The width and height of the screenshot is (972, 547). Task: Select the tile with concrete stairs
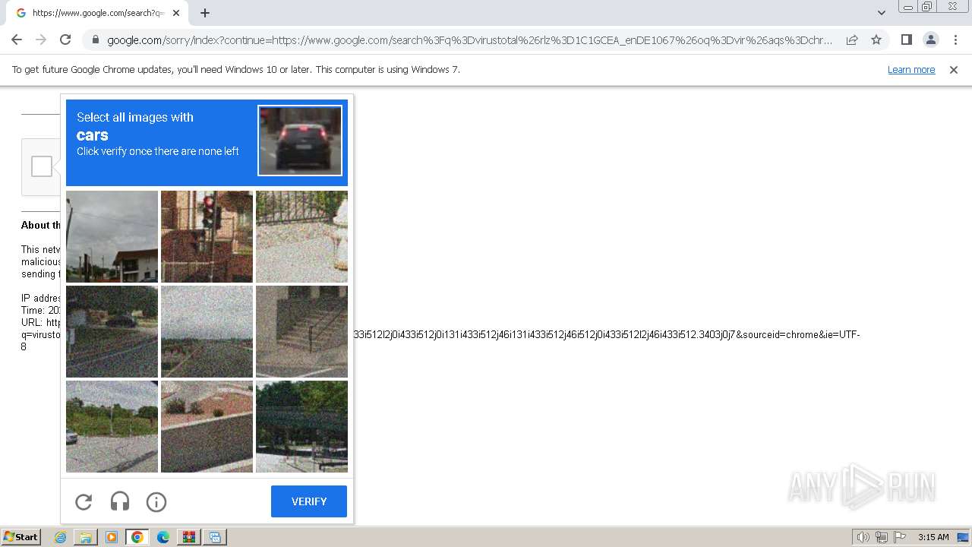pyautogui.click(x=301, y=331)
